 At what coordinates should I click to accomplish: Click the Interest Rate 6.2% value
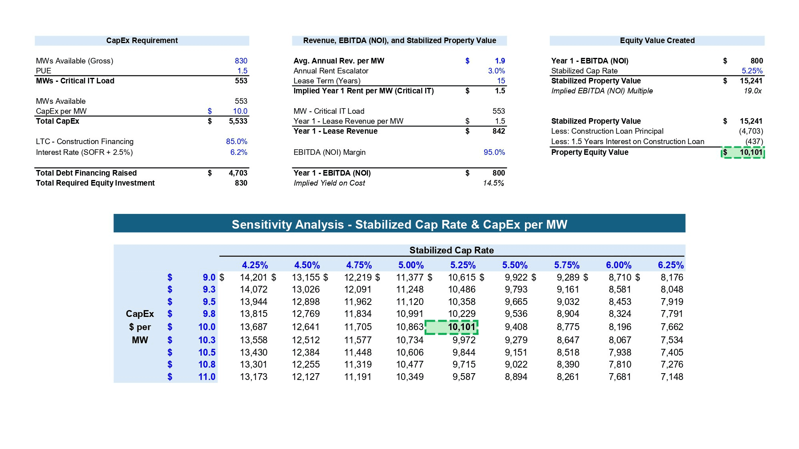[x=239, y=152]
